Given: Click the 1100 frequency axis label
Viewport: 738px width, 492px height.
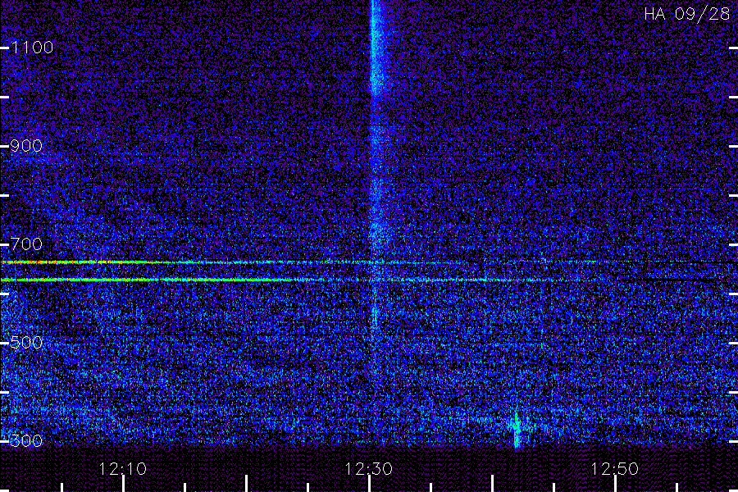Looking at the screenshot, I should tap(32, 48).
